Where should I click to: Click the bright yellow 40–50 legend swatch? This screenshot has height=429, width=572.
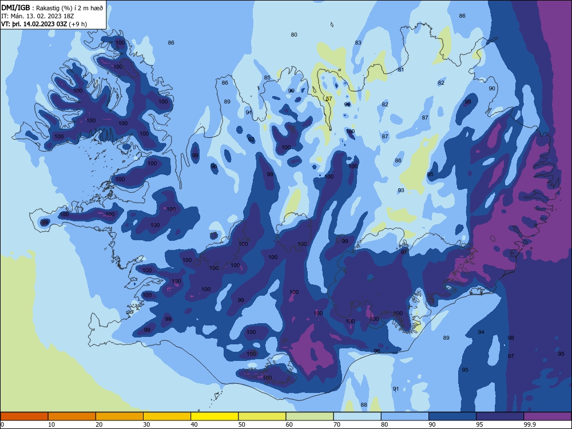[x=214, y=416]
